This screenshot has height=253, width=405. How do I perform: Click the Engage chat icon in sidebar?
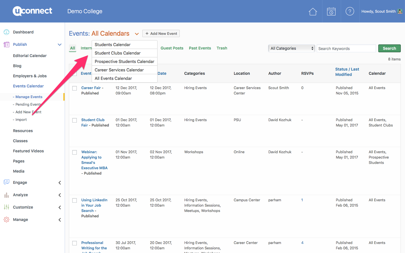6,182
